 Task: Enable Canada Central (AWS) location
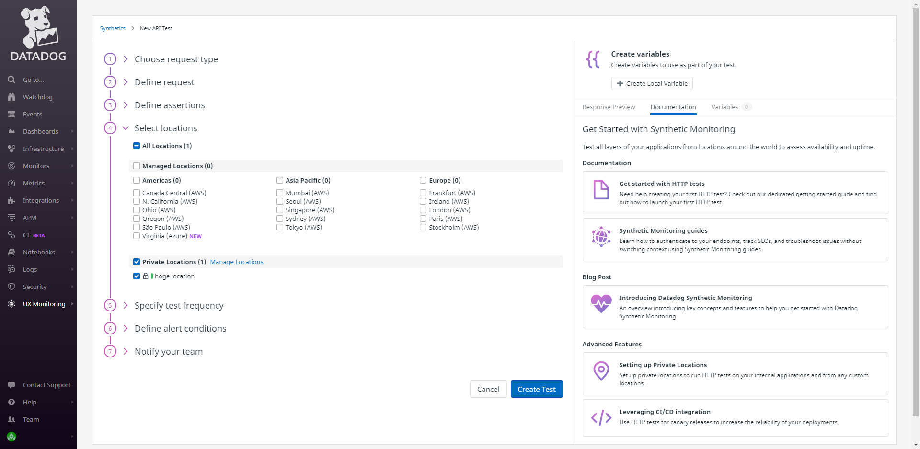[x=137, y=193]
